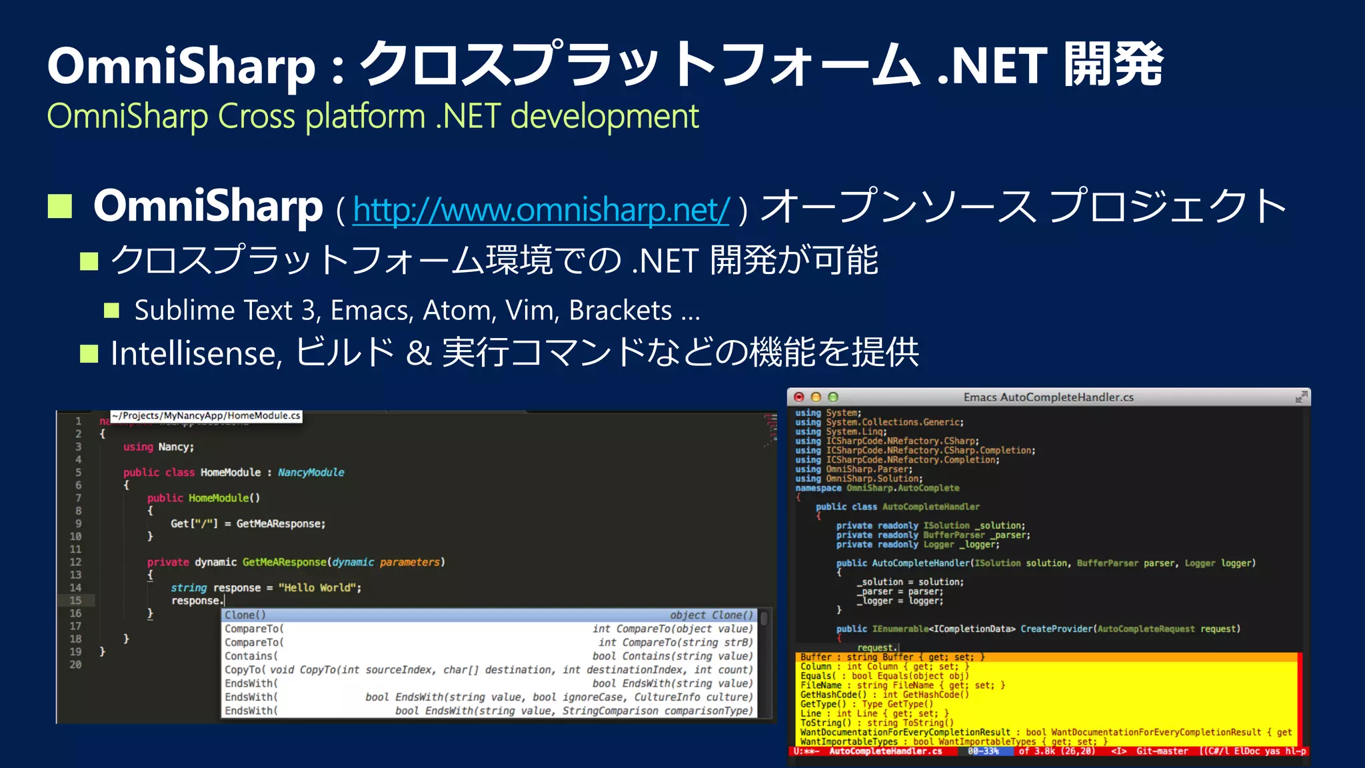Click CreateProvider method signature in Emacs
This screenshot has width=1365, height=768.
(1038, 629)
